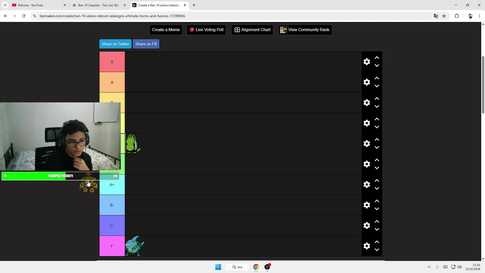Image resolution: width=485 pixels, height=273 pixels.
Task: Pick the green frog alien image
Action: pyautogui.click(x=133, y=144)
